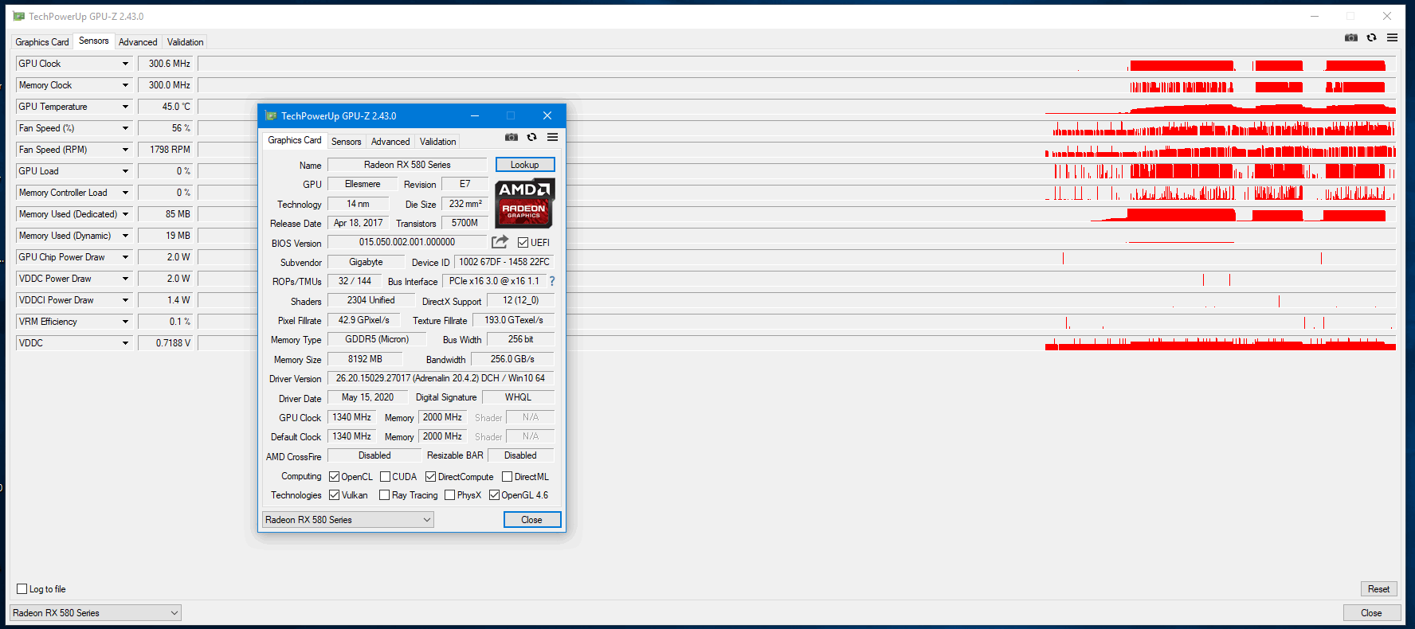Click the BIOS Version field 015.050.002.001.000000

pyautogui.click(x=407, y=242)
